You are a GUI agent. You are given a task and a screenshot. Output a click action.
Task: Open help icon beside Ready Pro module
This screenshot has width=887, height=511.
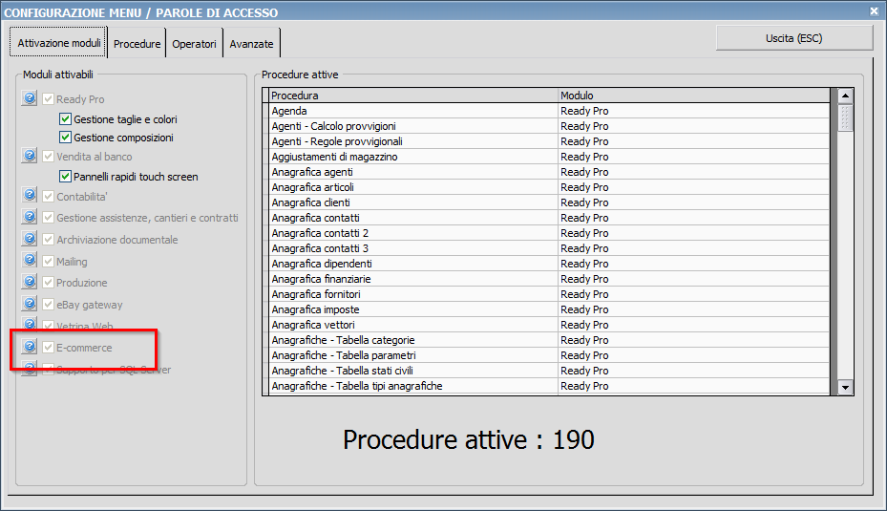[30, 97]
